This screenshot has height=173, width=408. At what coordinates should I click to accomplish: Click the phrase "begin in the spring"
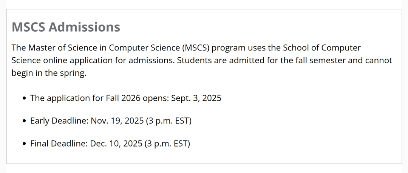[49, 73]
